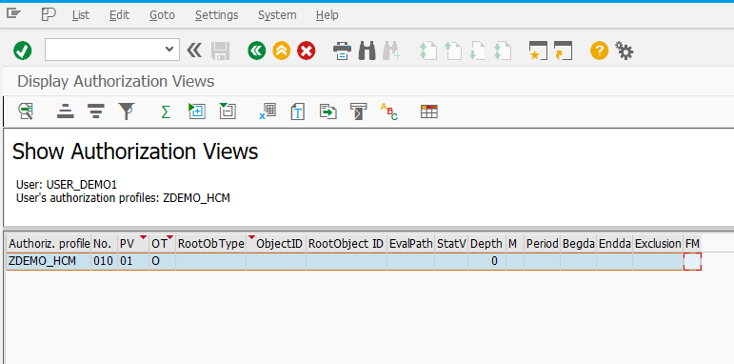This screenshot has width=734, height=364.
Task: Click the Find binoculars icon
Action: (367, 51)
